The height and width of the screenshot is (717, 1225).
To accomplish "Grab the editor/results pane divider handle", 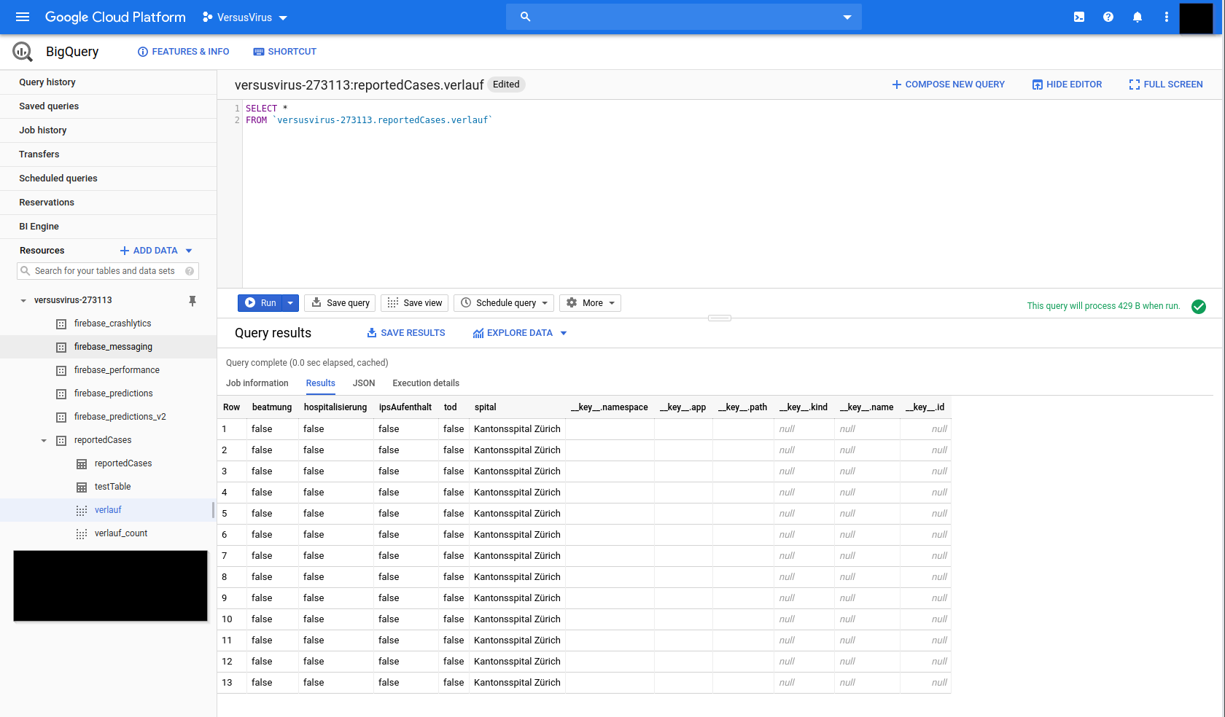I will (720, 318).
